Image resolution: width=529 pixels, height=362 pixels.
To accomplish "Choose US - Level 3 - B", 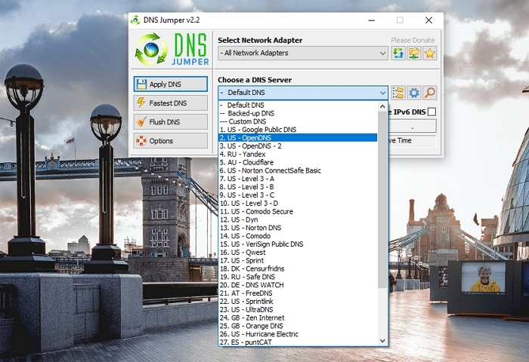I will pyautogui.click(x=298, y=187).
